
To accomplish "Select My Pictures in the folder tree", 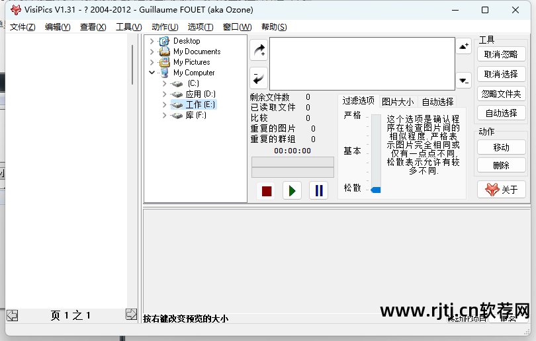I will (192, 62).
